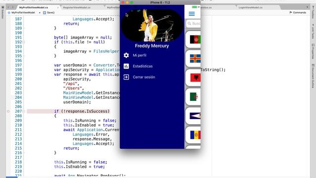Open the MyProfileViewModel class breadcrumb
The image size is (316, 178).
pyautogui.click(x=21, y=12)
